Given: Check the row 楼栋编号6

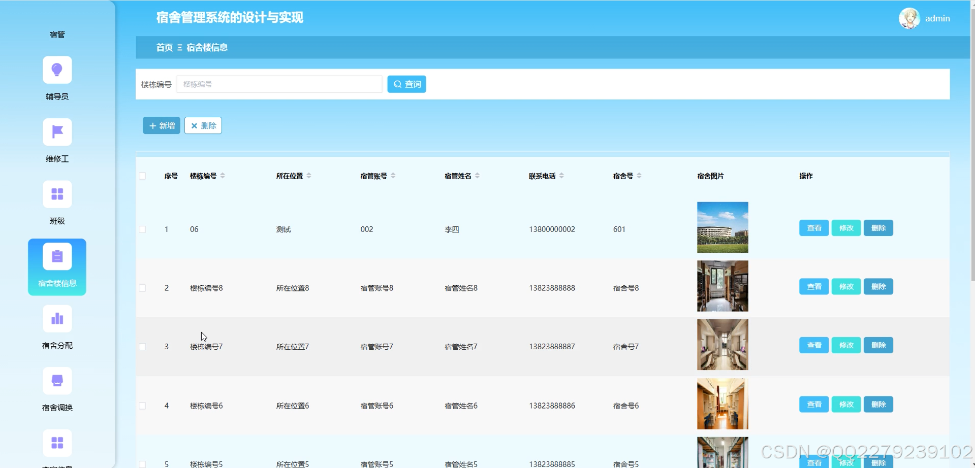Looking at the screenshot, I should pyautogui.click(x=143, y=406).
